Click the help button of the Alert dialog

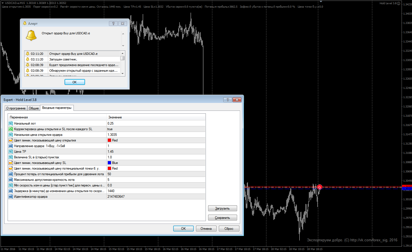click(113, 23)
